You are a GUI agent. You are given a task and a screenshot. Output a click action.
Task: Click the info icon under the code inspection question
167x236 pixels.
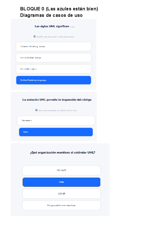tap(36, 110)
